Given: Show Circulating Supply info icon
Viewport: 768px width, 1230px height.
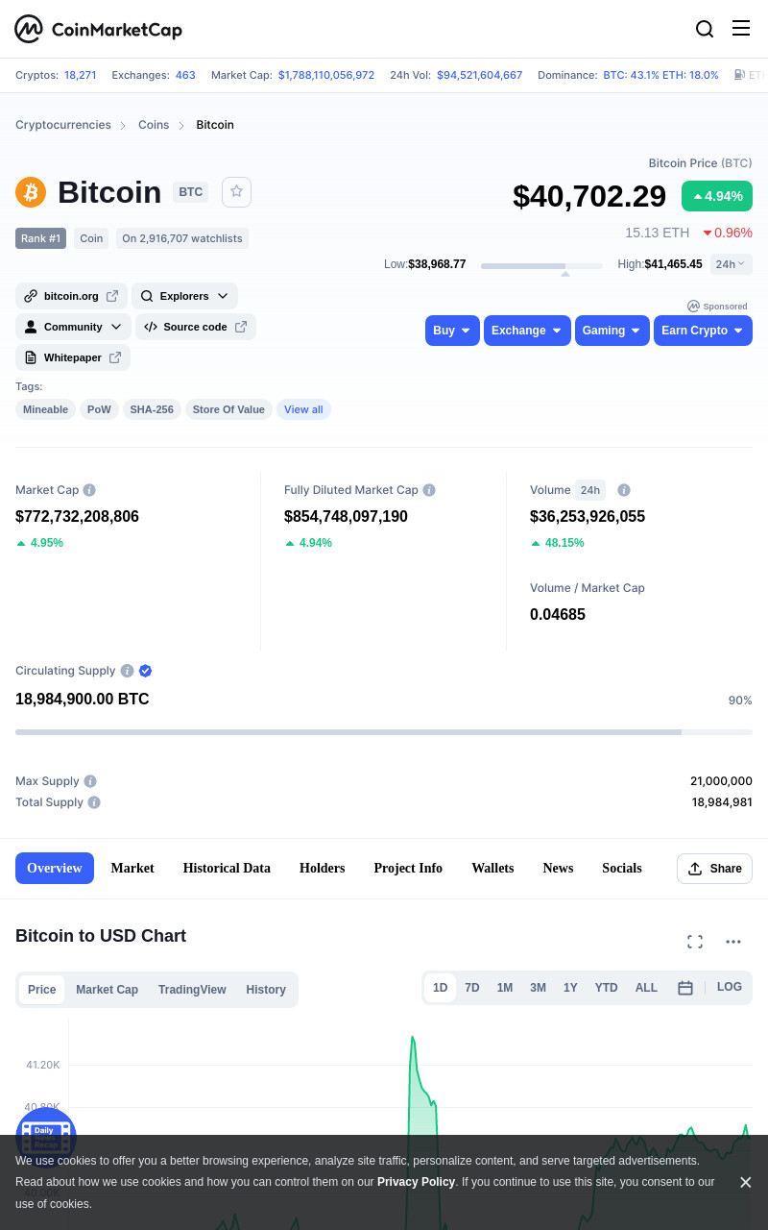Looking at the screenshot, I should click(x=126, y=671).
